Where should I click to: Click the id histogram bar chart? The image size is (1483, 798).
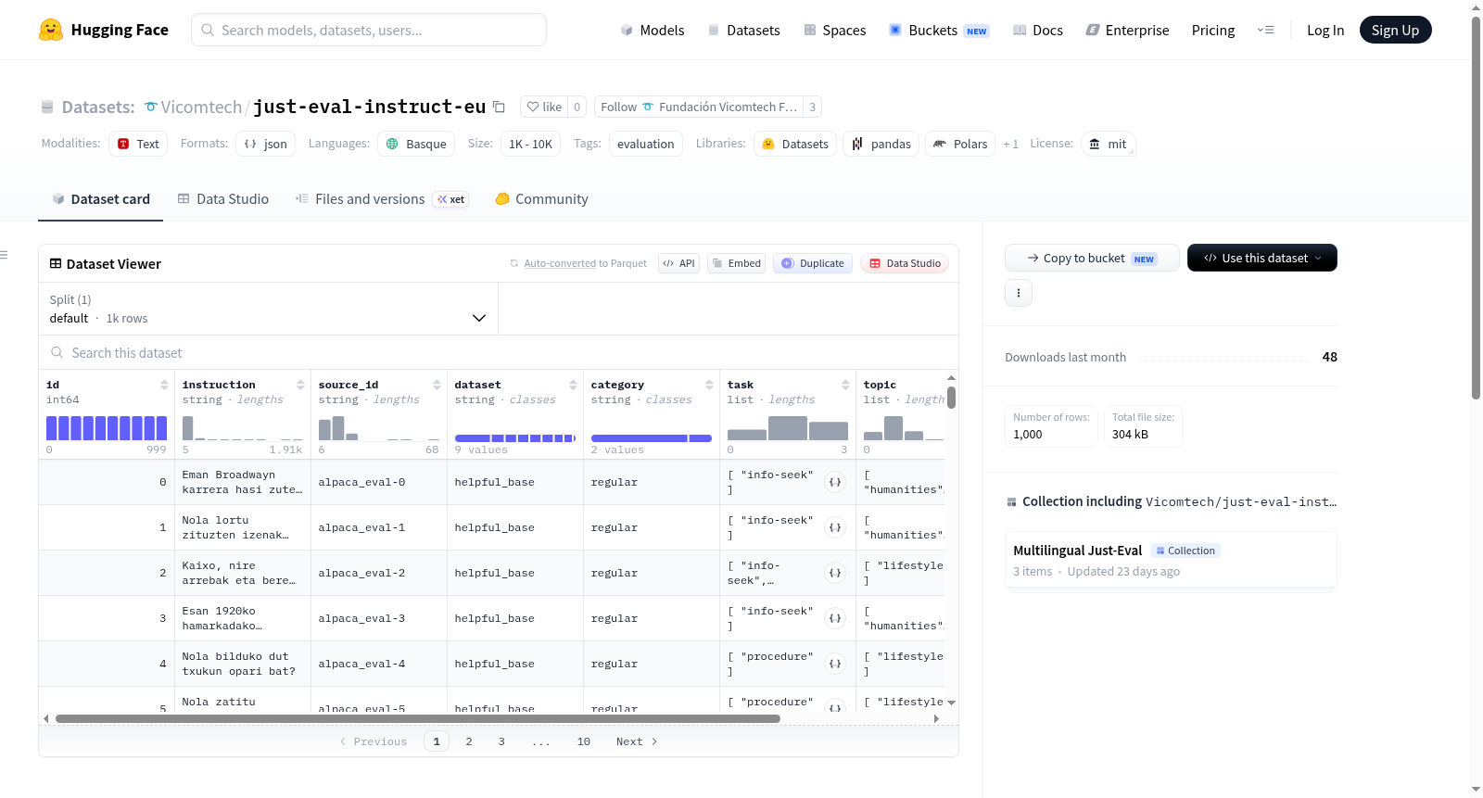click(x=107, y=428)
